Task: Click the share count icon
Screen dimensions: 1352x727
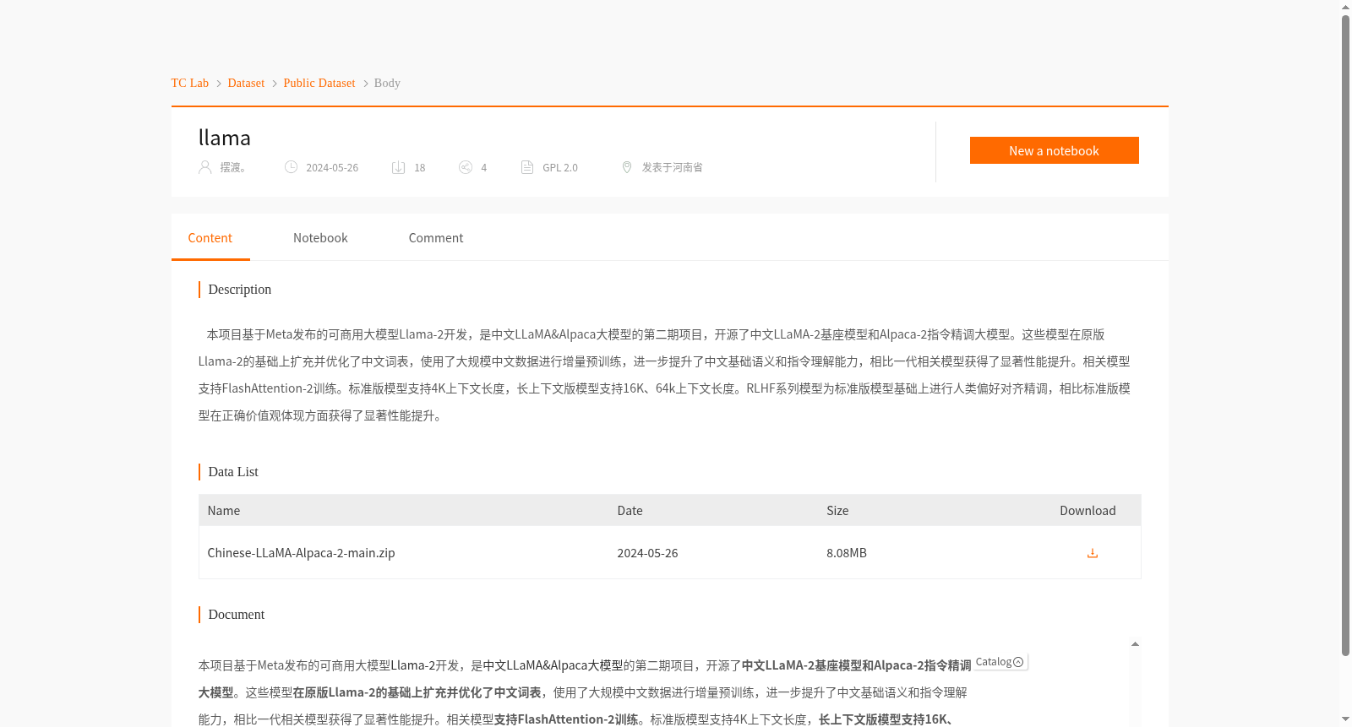Action: [x=466, y=167]
